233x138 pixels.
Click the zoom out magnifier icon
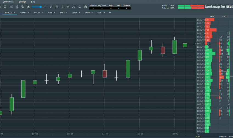5,7
